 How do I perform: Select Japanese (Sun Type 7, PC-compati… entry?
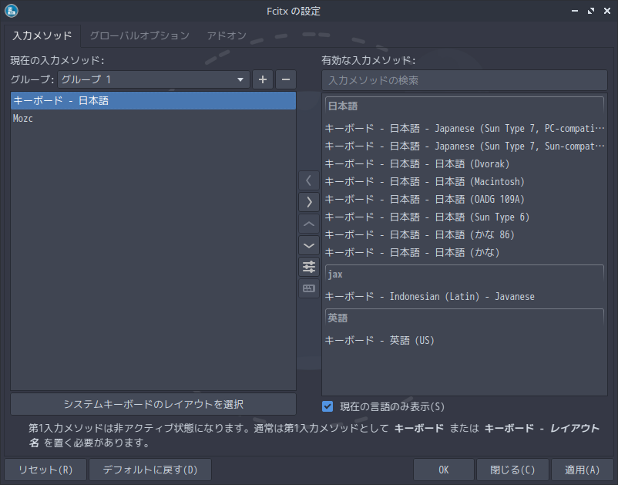point(465,129)
